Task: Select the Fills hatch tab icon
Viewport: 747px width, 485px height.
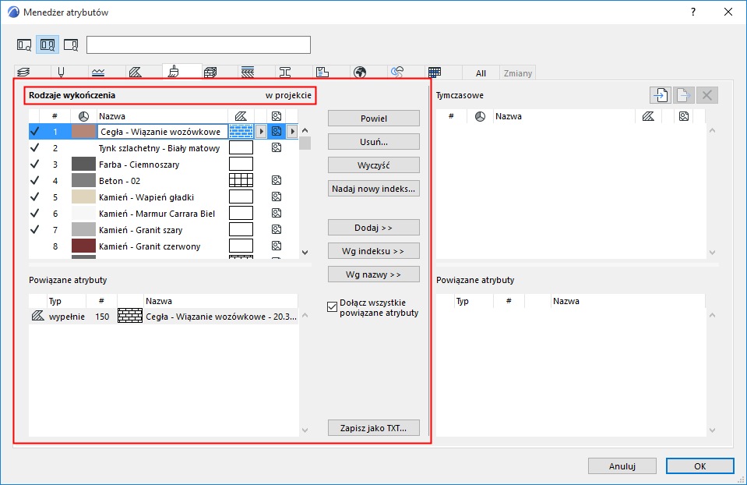Action: coord(136,72)
